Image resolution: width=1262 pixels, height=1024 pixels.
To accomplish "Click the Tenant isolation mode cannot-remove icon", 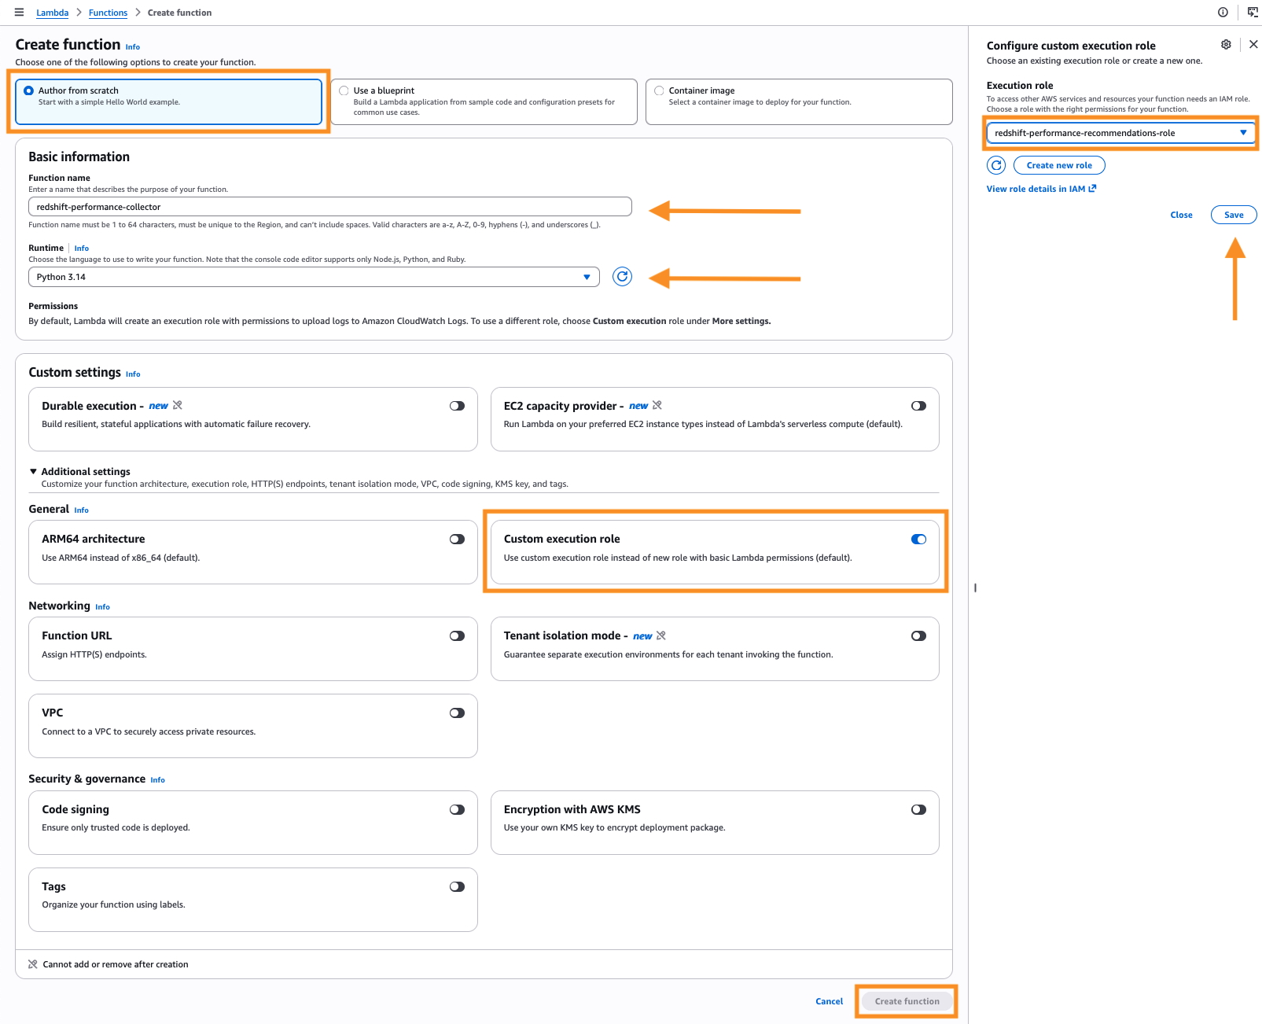I will pyautogui.click(x=661, y=635).
